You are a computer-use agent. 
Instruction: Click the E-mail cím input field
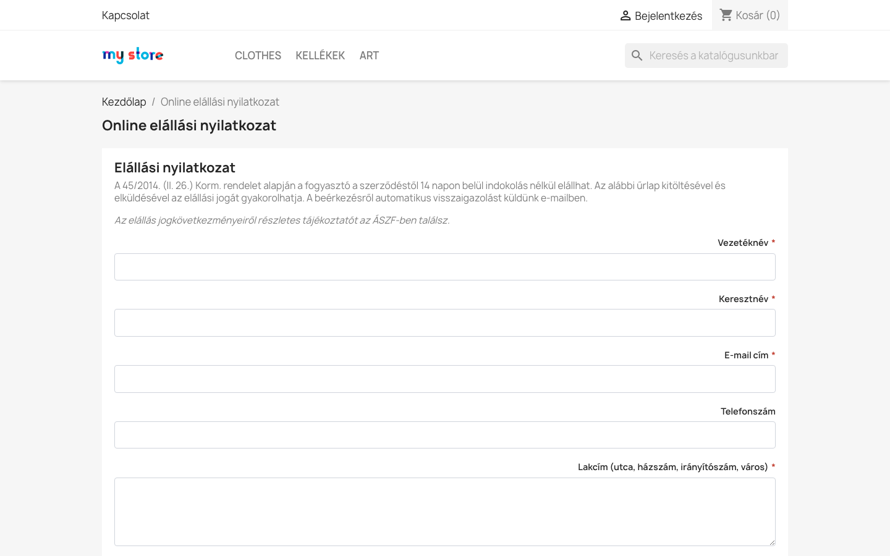[445, 379]
